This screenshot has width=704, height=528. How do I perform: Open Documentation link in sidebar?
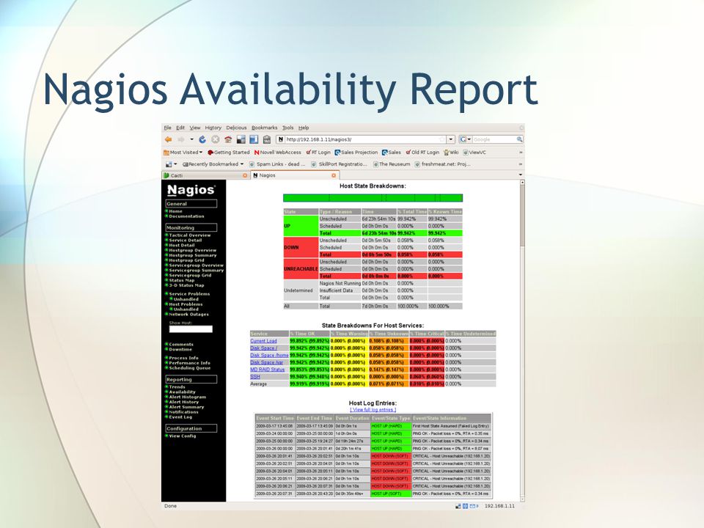point(187,216)
